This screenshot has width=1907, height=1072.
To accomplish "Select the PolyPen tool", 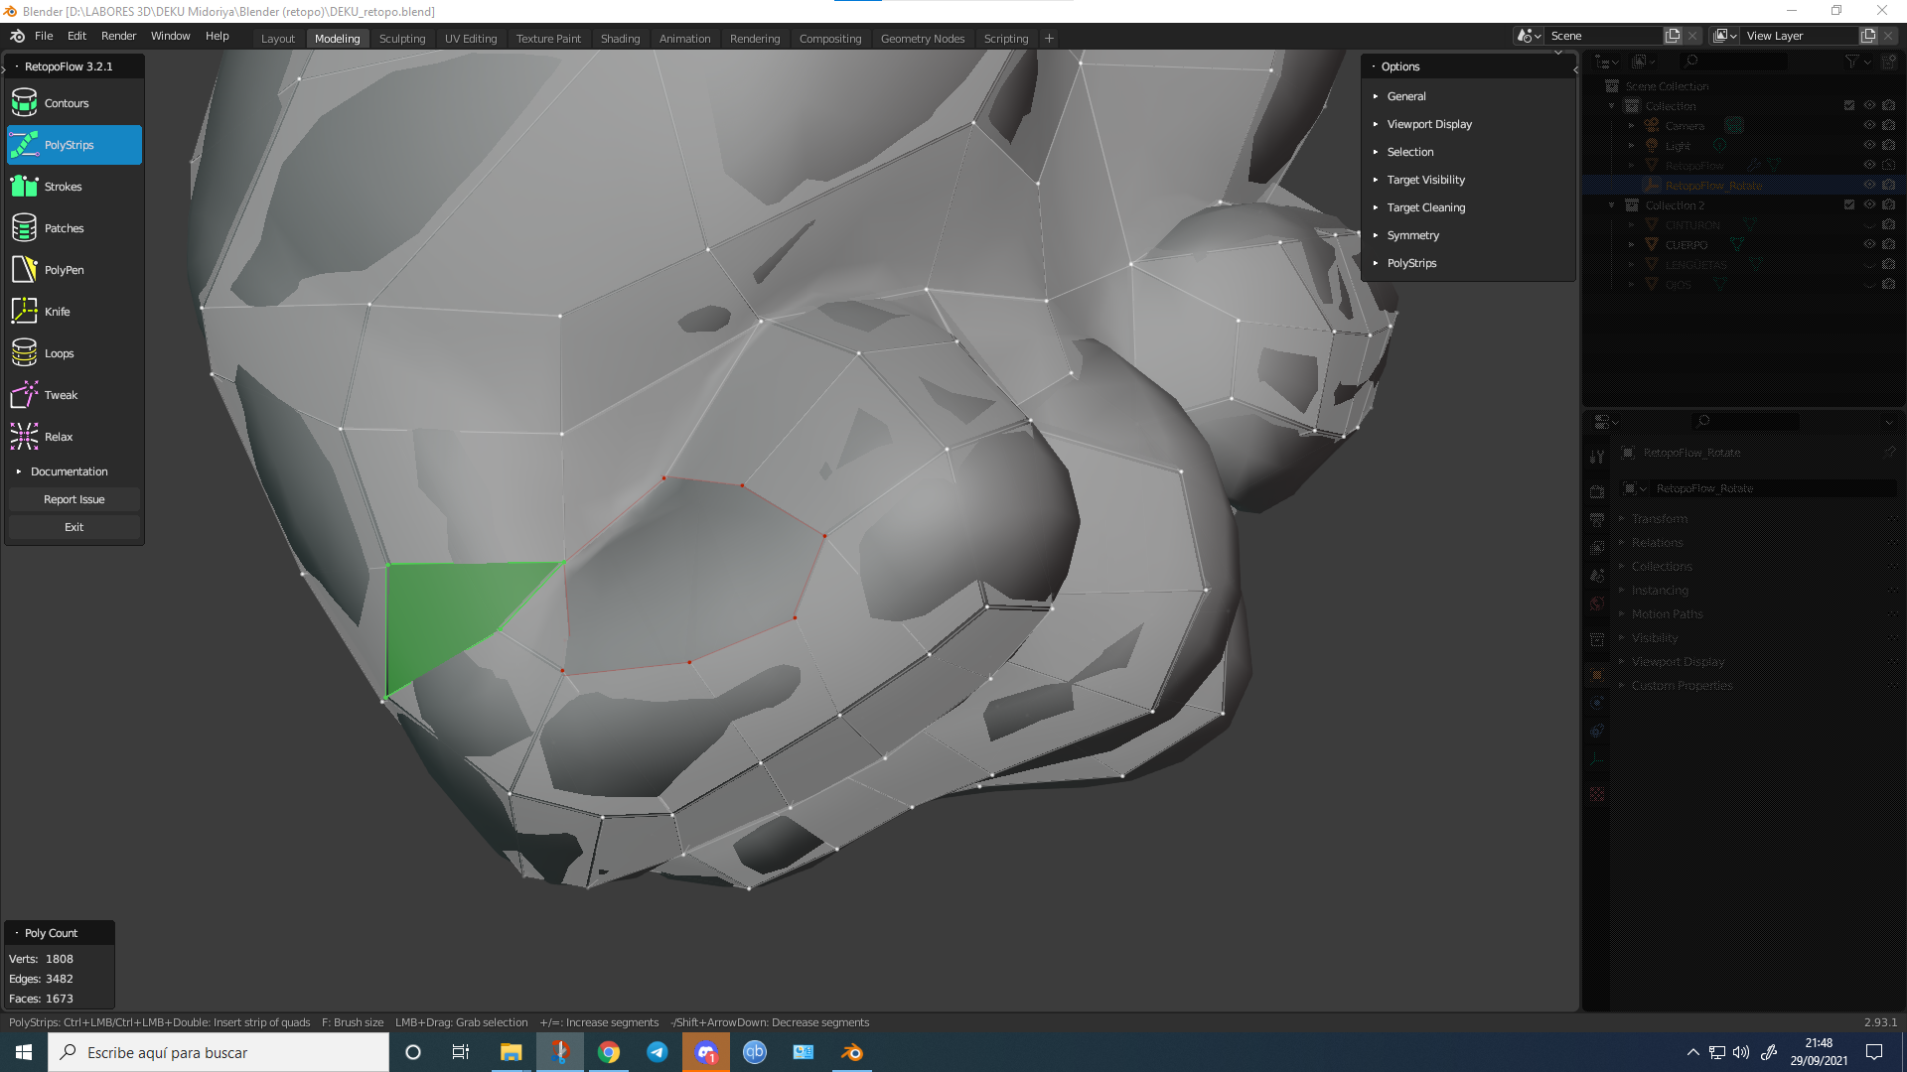I will click(x=65, y=269).
